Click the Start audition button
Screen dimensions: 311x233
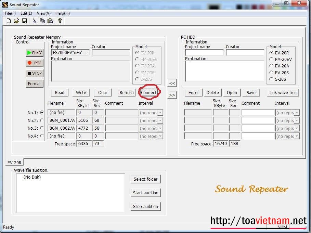tap(146, 193)
